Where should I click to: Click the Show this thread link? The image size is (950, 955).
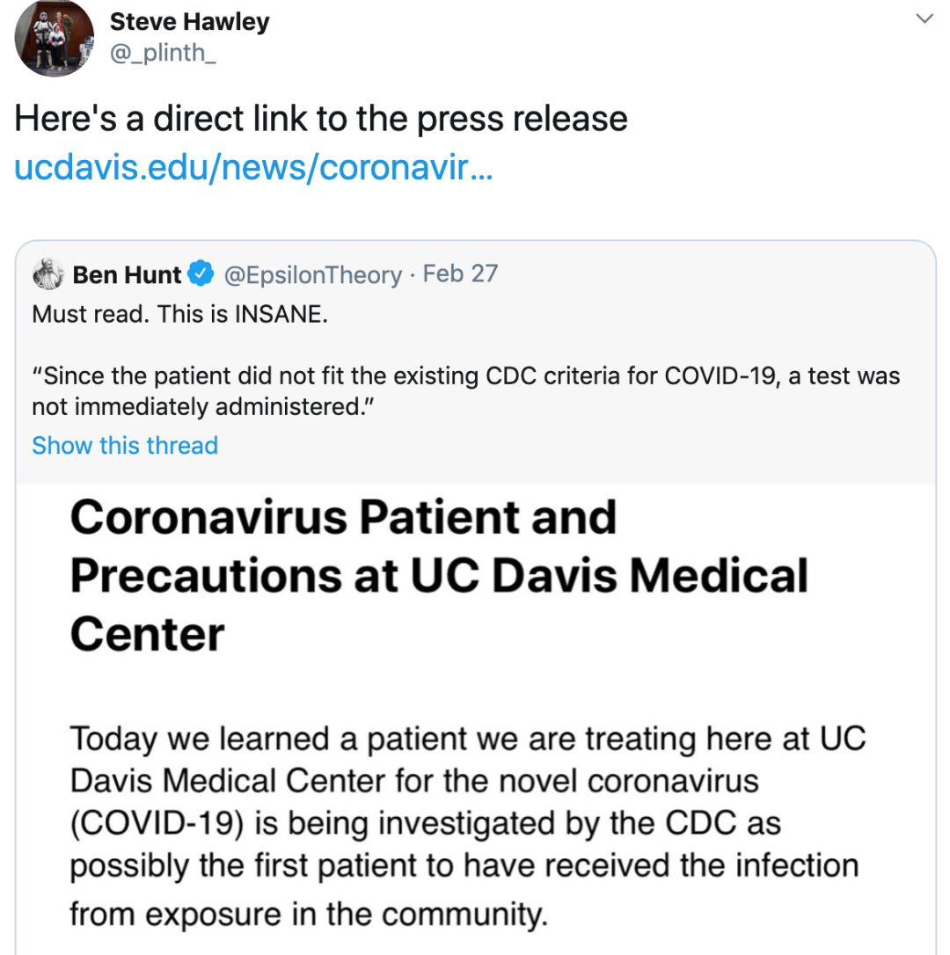tap(125, 445)
